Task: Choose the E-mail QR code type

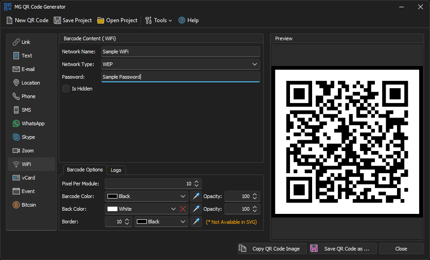Action: 31,69
